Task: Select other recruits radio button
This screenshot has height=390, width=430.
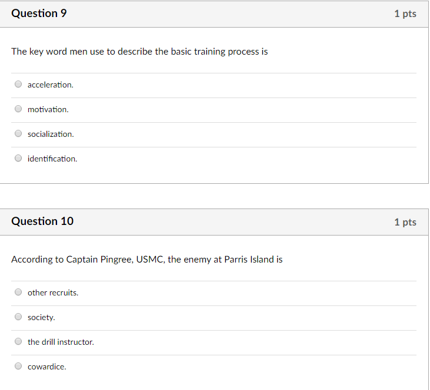Action: [18, 292]
